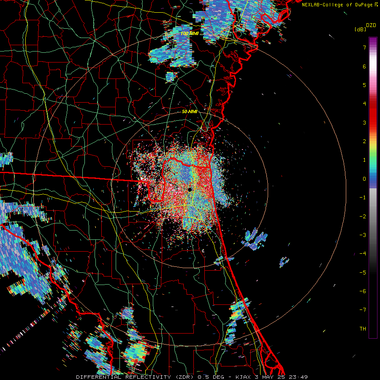Click the 7 tick label on the ZDR scale

[364, 47]
